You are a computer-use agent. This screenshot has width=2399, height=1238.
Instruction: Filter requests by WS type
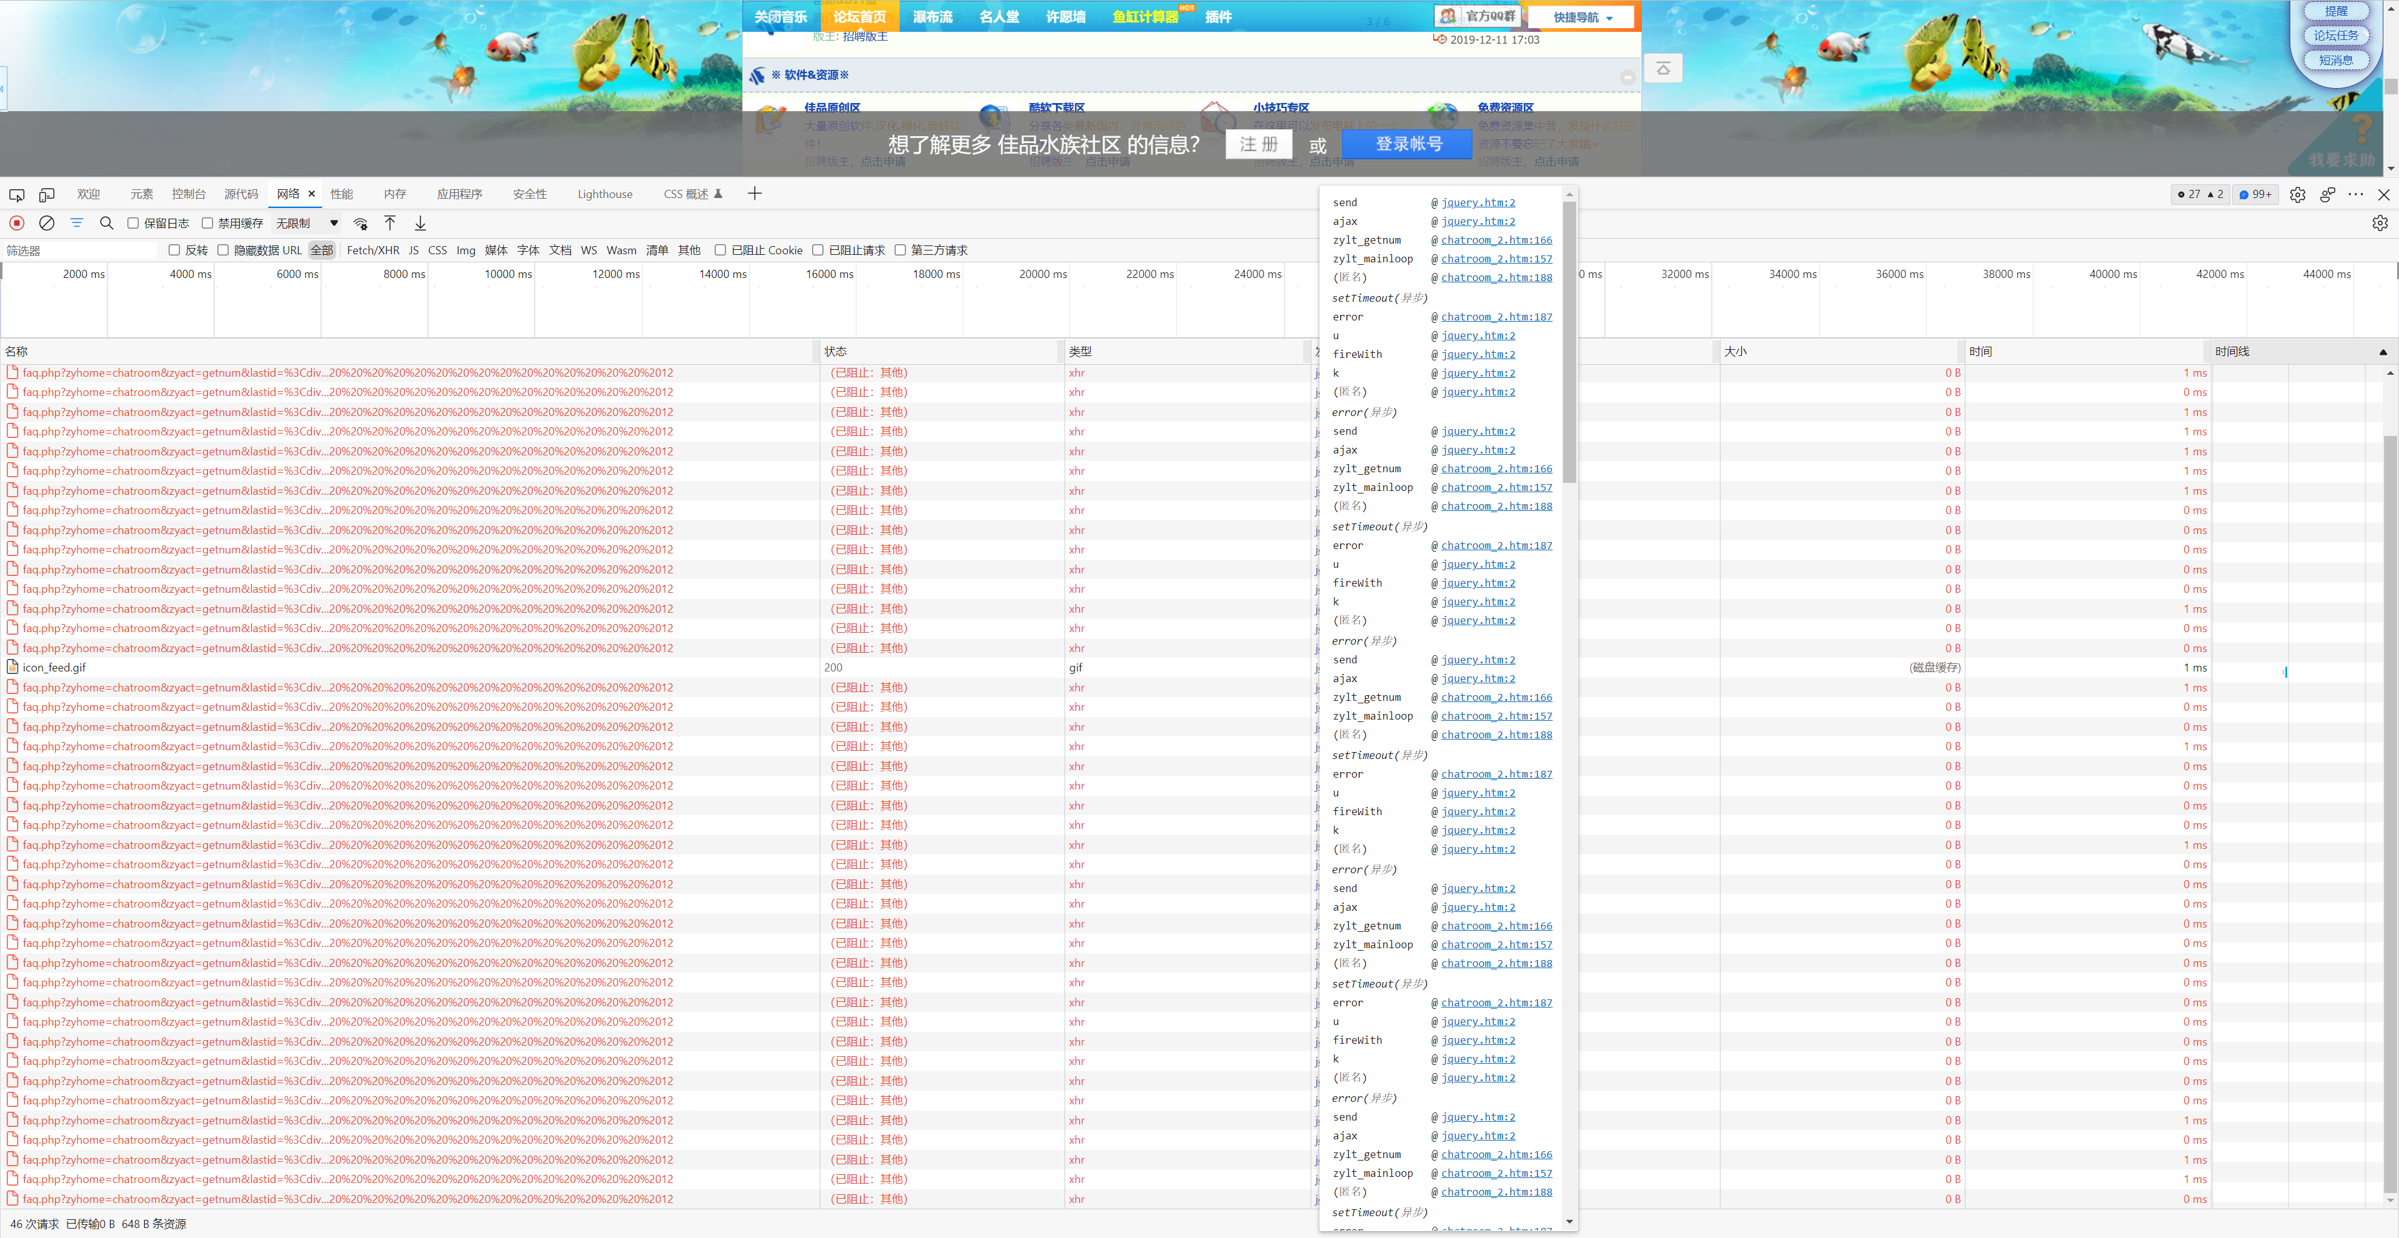tap(589, 250)
